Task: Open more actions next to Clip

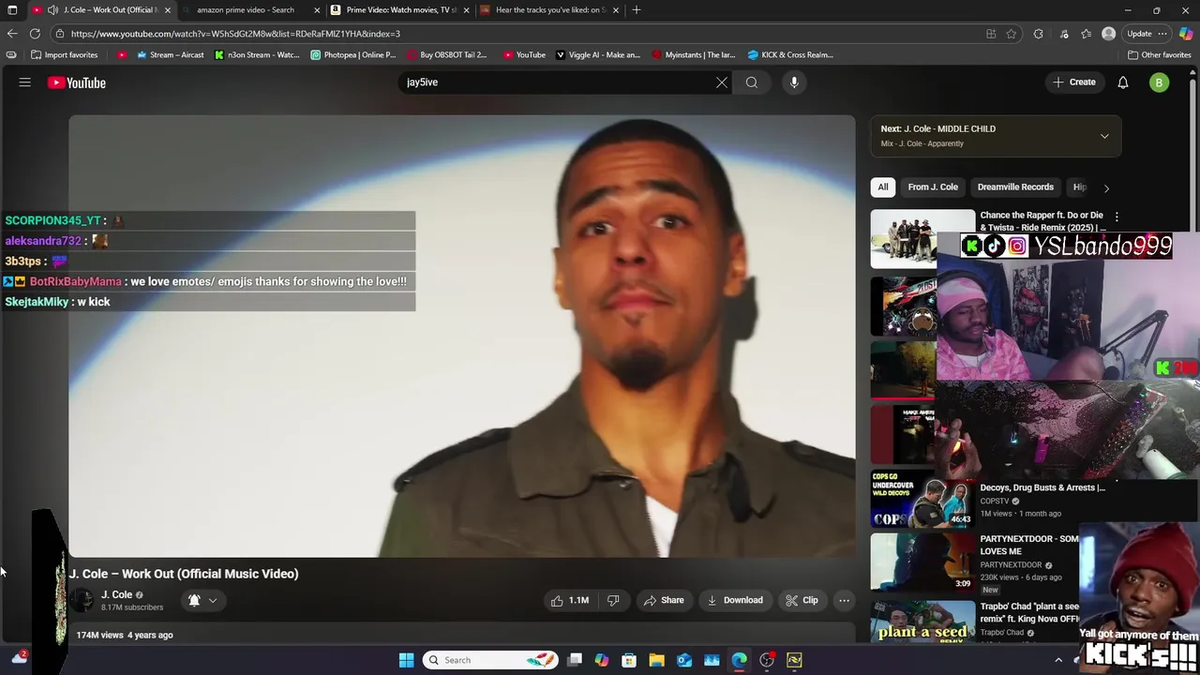Action: (x=844, y=600)
